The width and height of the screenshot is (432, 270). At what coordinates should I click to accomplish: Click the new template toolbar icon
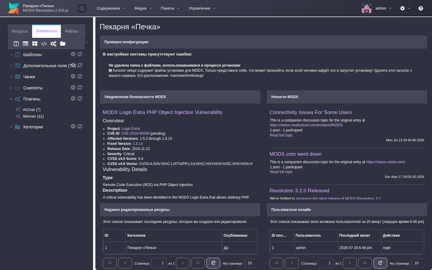tap(16, 44)
